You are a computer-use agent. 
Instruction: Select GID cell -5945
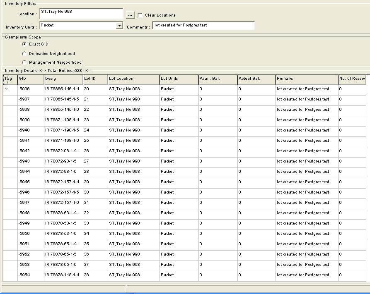[x=31, y=183]
